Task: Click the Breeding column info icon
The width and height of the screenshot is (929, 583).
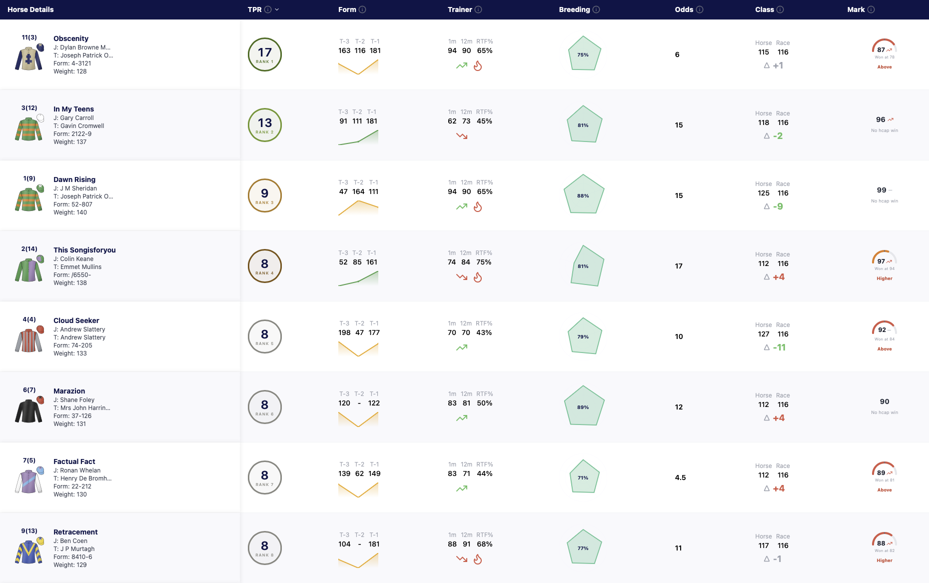Action: [596, 9]
